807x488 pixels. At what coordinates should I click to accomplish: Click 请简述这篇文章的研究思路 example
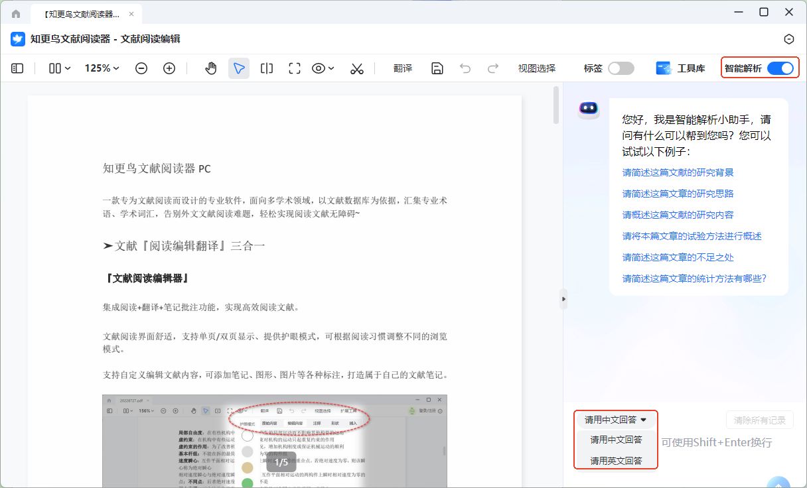[x=678, y=194]
